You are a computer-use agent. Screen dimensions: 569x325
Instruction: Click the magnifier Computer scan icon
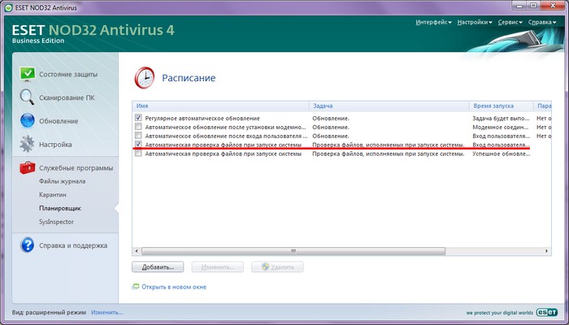point(27,97)
